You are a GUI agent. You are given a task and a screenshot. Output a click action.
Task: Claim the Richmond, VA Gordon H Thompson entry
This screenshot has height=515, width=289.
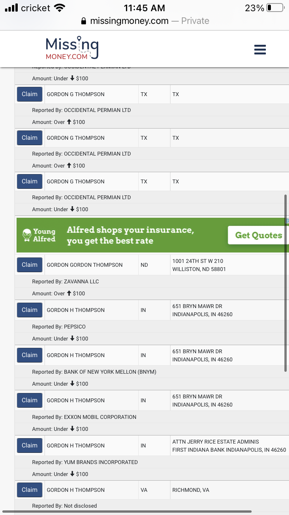30,490
